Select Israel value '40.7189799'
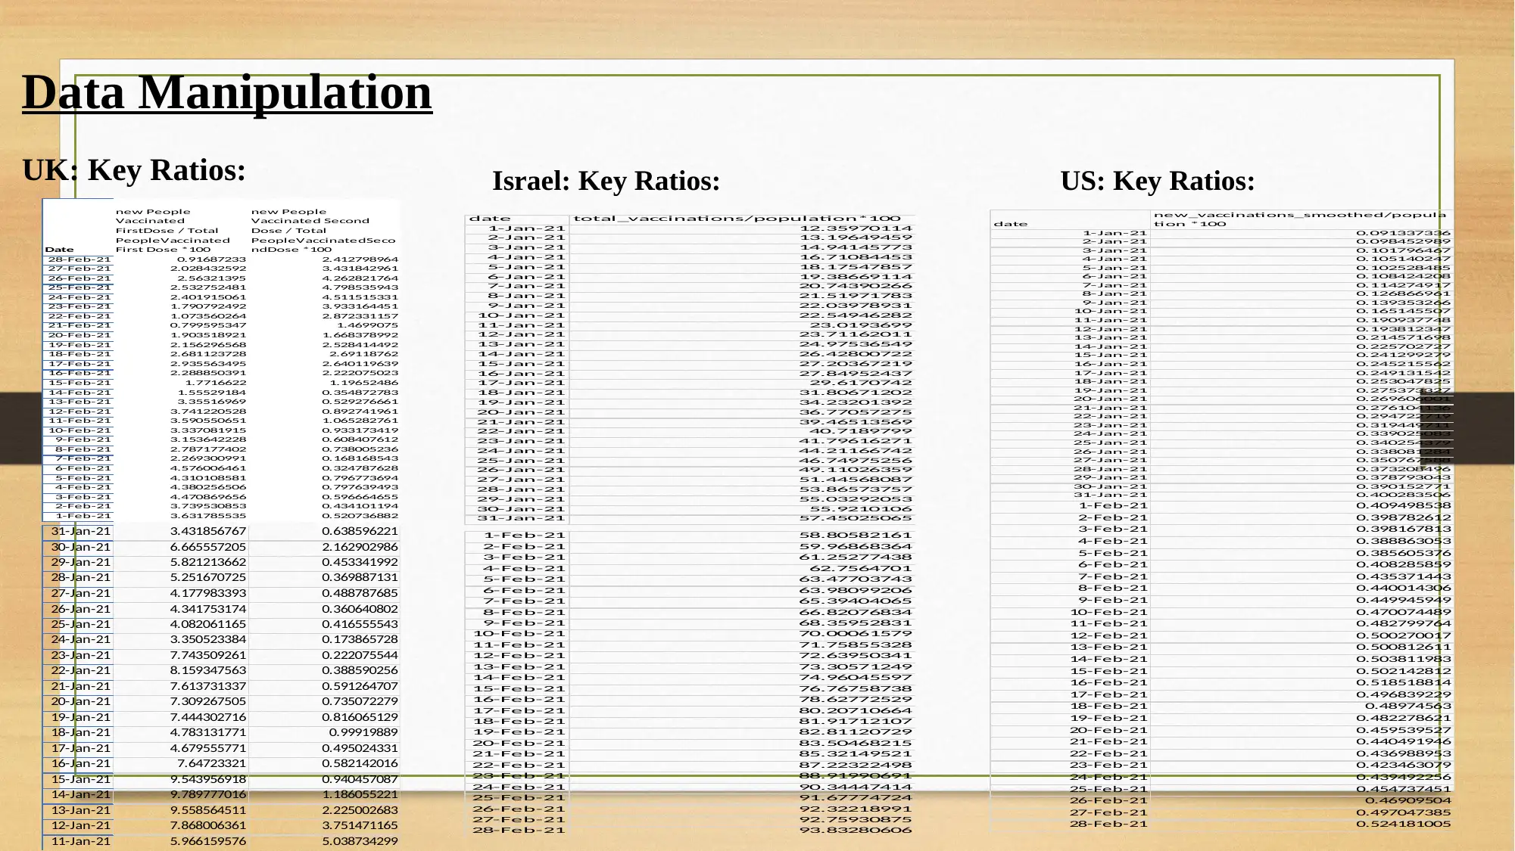1515x851 pixels. click(x=862, y=431)
